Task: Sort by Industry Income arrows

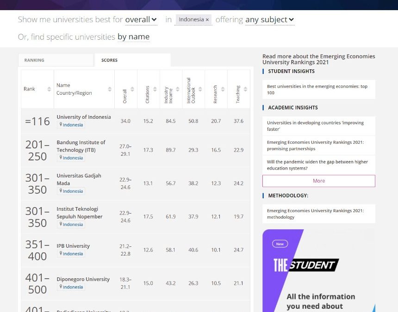Action: click(177, 89)
